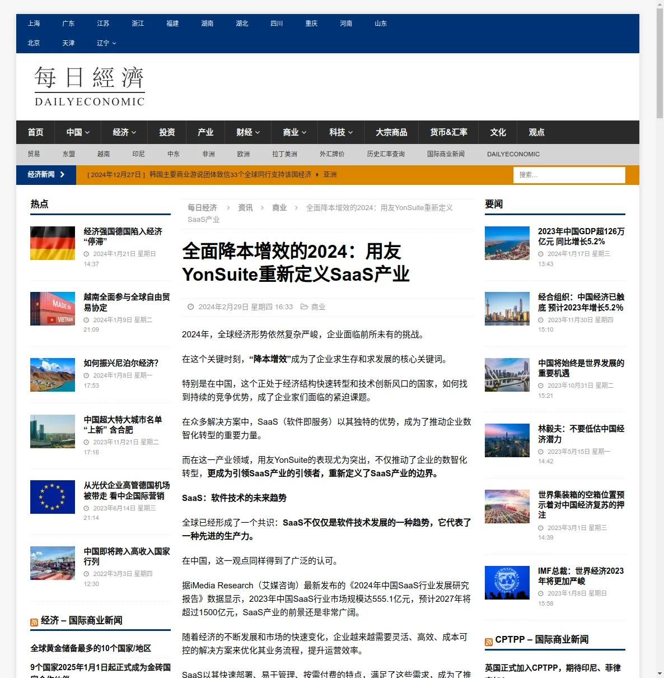Click the 经济新闻 ticker arrow label
The image size is (664, 678).
coord(46,175)
